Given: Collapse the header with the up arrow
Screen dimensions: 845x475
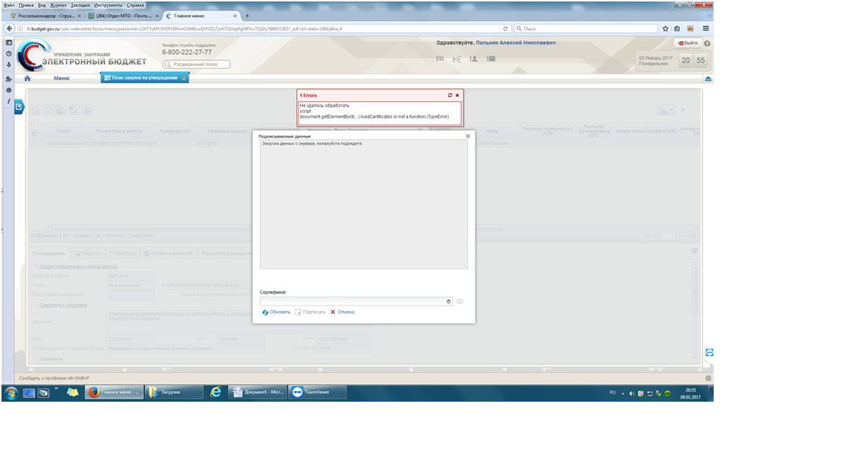Looking at the screenshot, I should tap(708, 78).
